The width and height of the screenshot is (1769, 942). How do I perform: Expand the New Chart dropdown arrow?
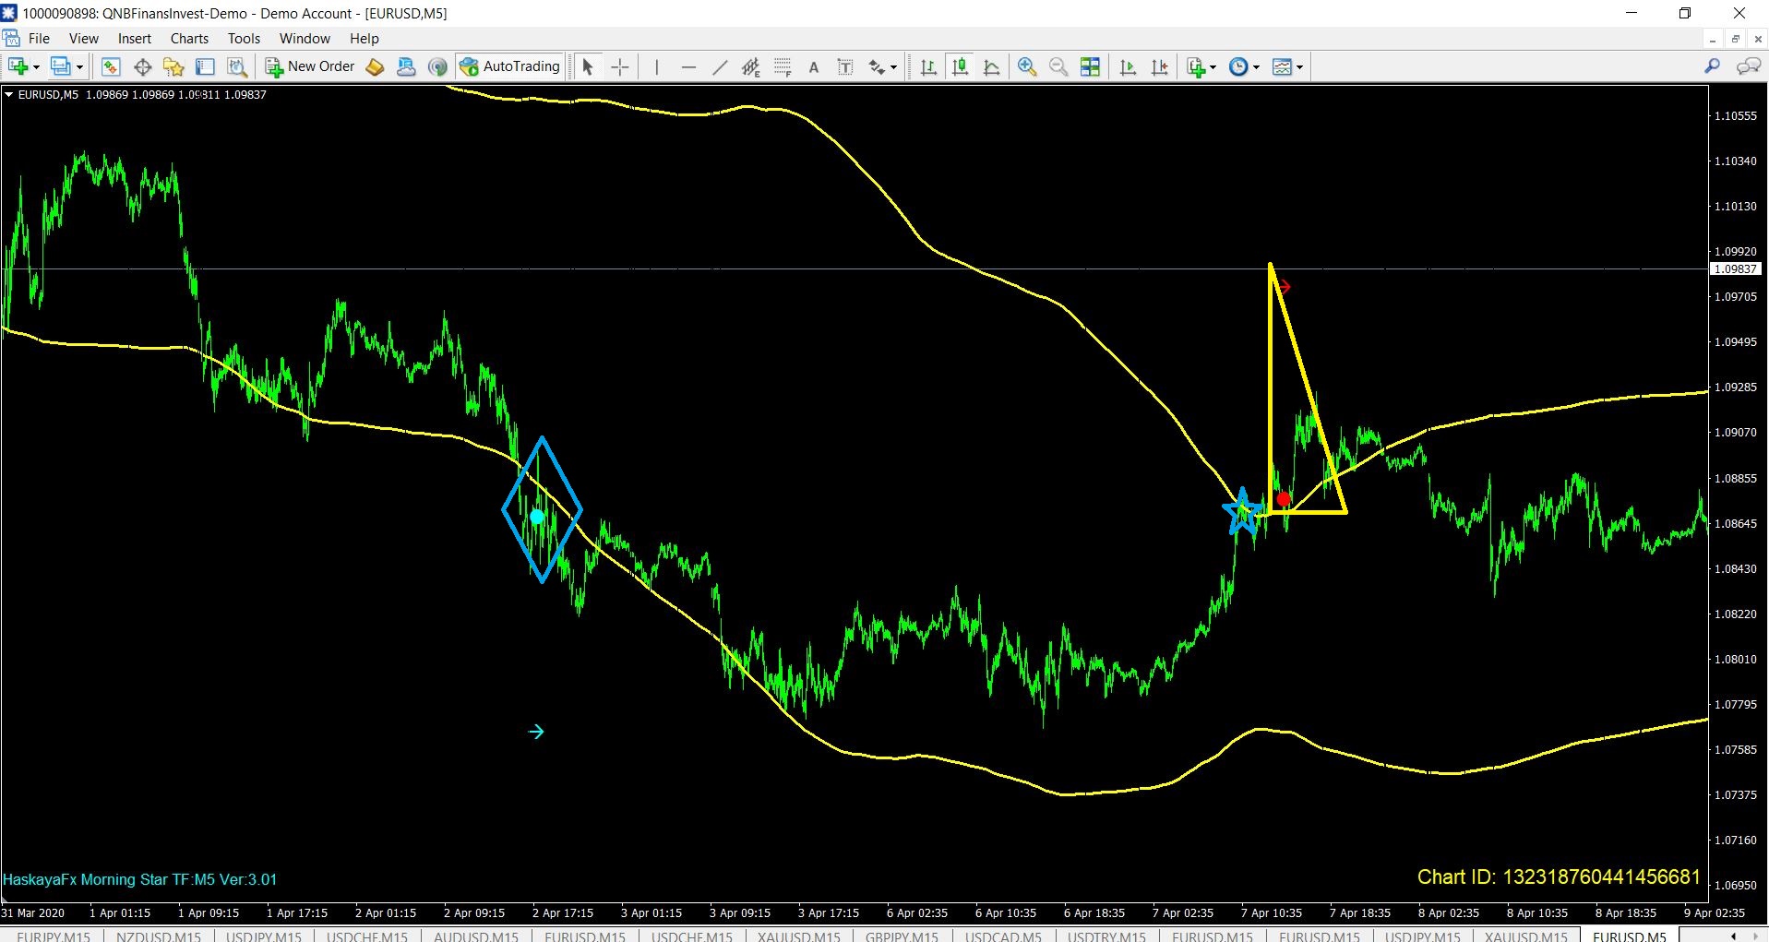point(36,67)
